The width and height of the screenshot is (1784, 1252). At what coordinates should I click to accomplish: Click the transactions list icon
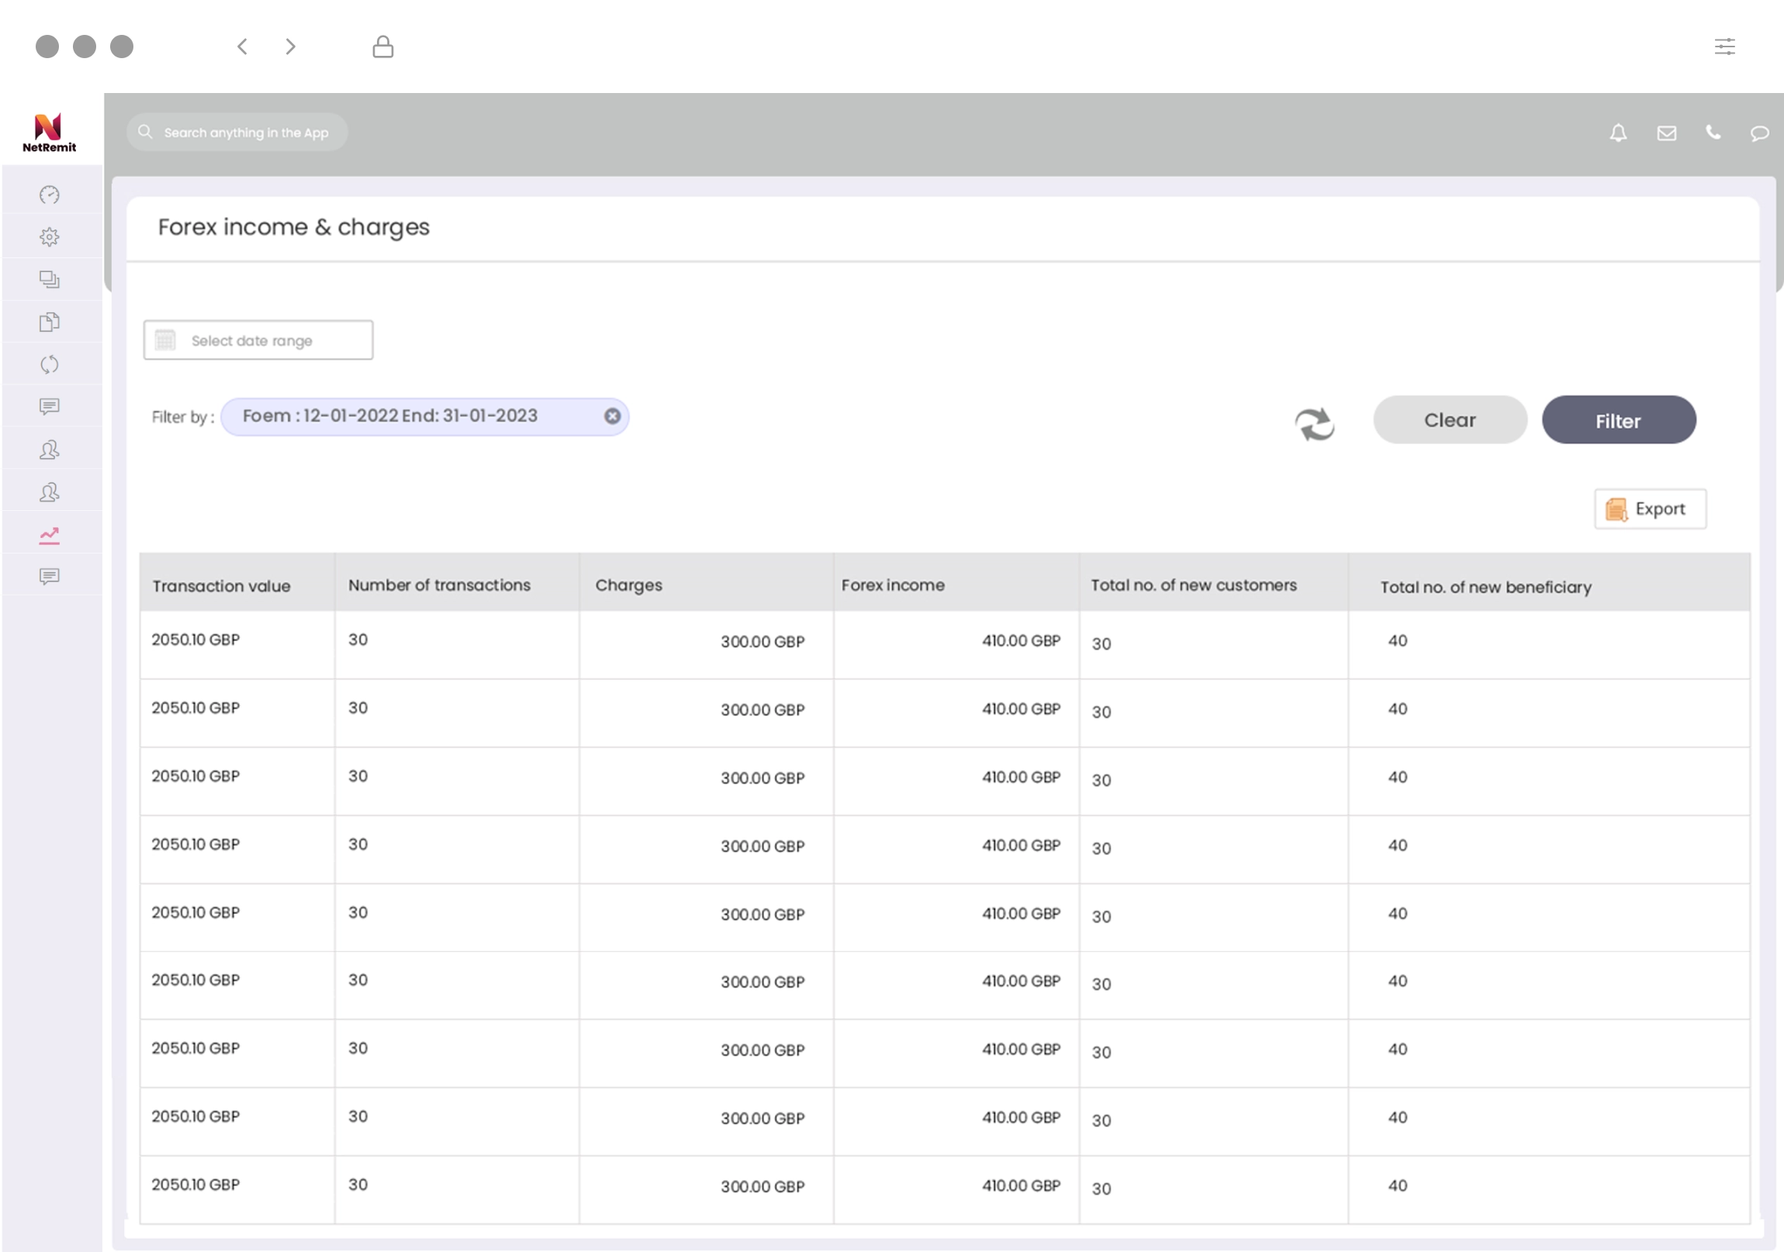coord(49,279)
